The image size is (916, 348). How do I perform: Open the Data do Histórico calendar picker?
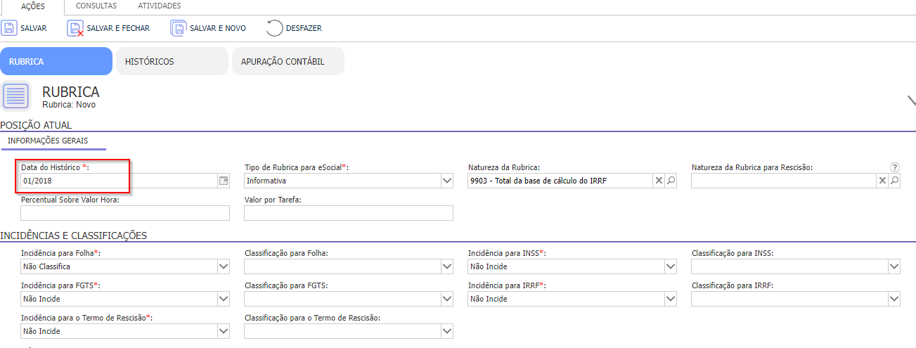(224, 181)
